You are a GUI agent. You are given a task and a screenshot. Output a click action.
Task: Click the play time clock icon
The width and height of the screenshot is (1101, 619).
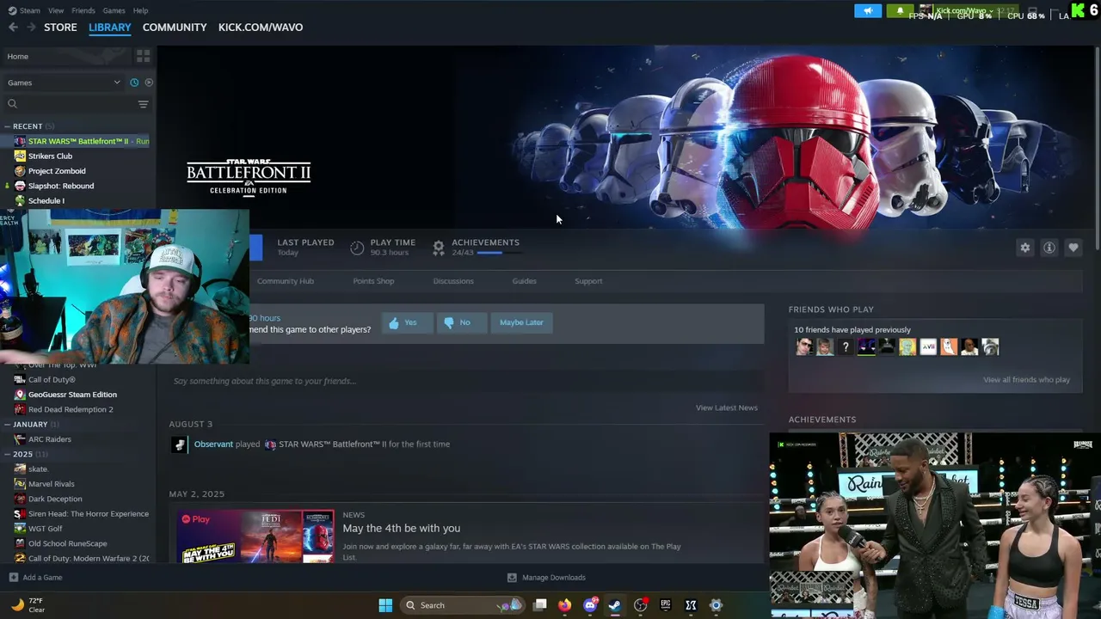pos(357,248)
